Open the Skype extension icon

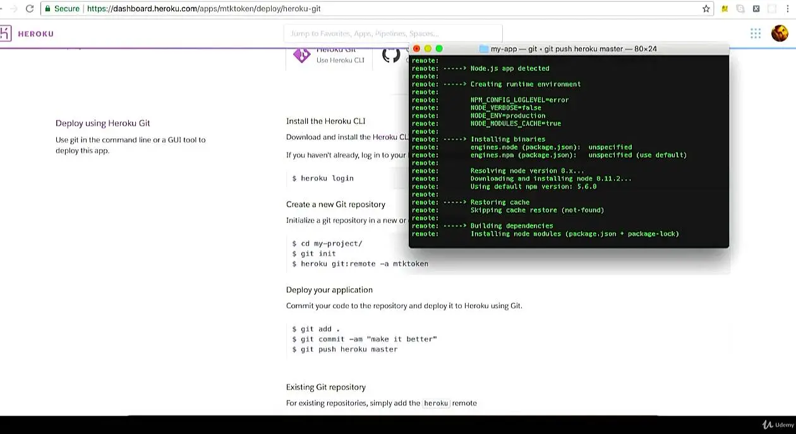740,9
